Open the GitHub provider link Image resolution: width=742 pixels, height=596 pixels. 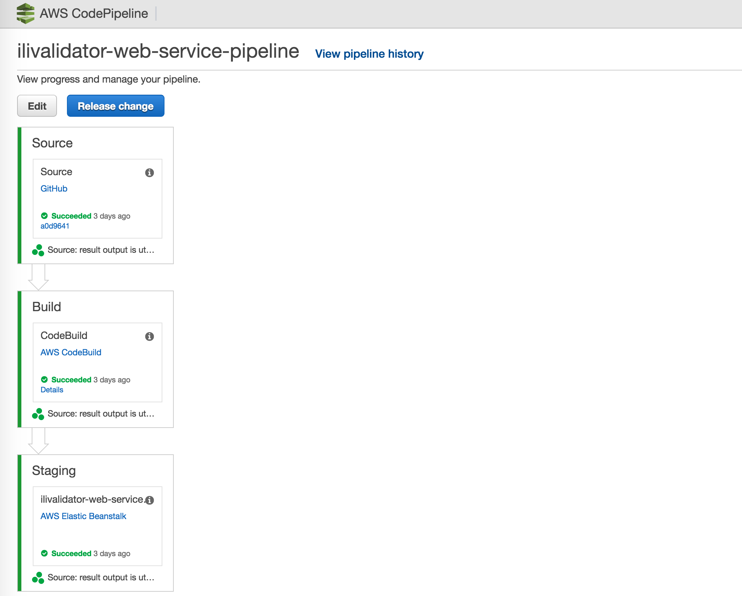[54, 189]
